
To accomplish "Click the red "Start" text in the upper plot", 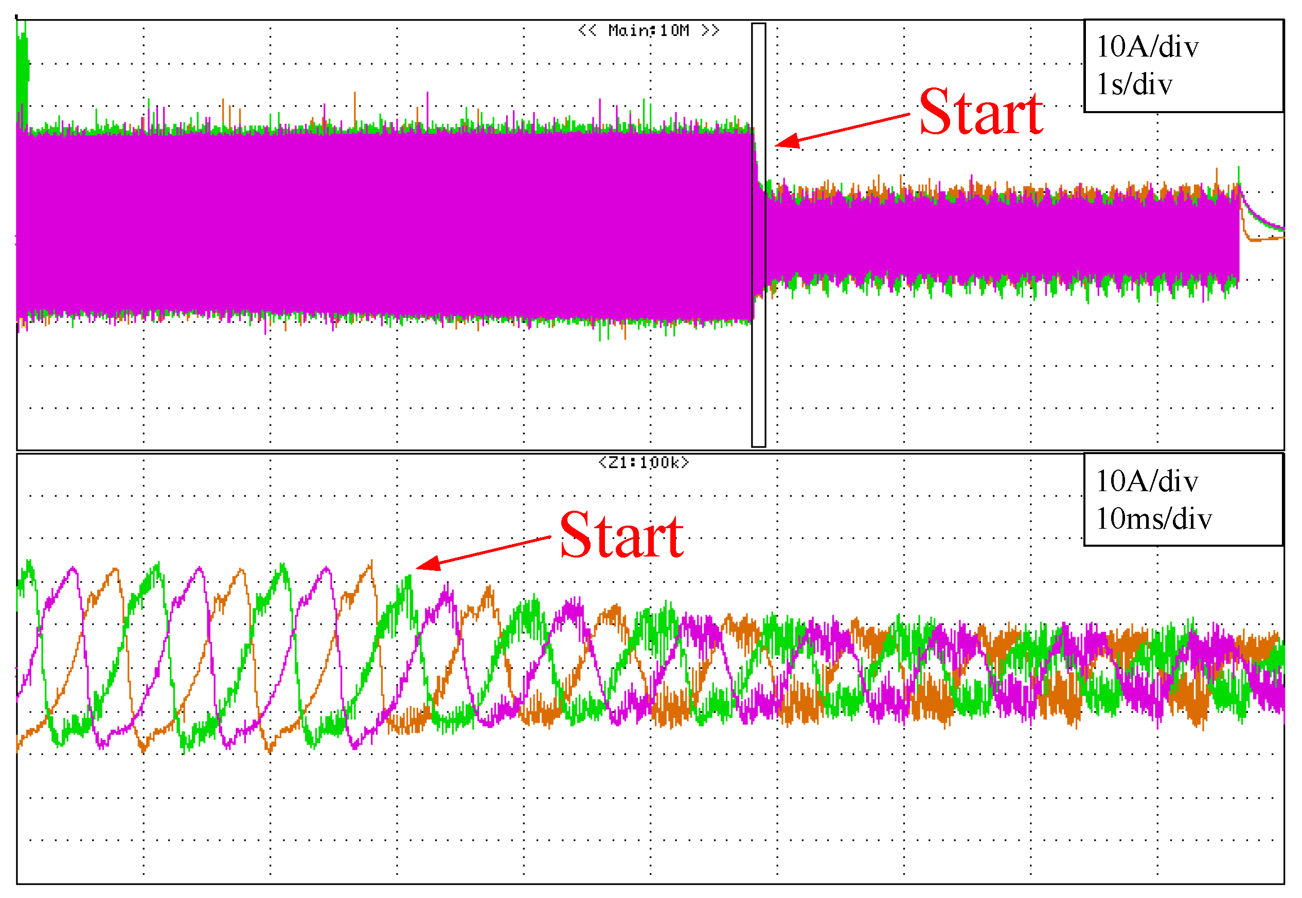I will pyautogui.click(x=982, y=112).
